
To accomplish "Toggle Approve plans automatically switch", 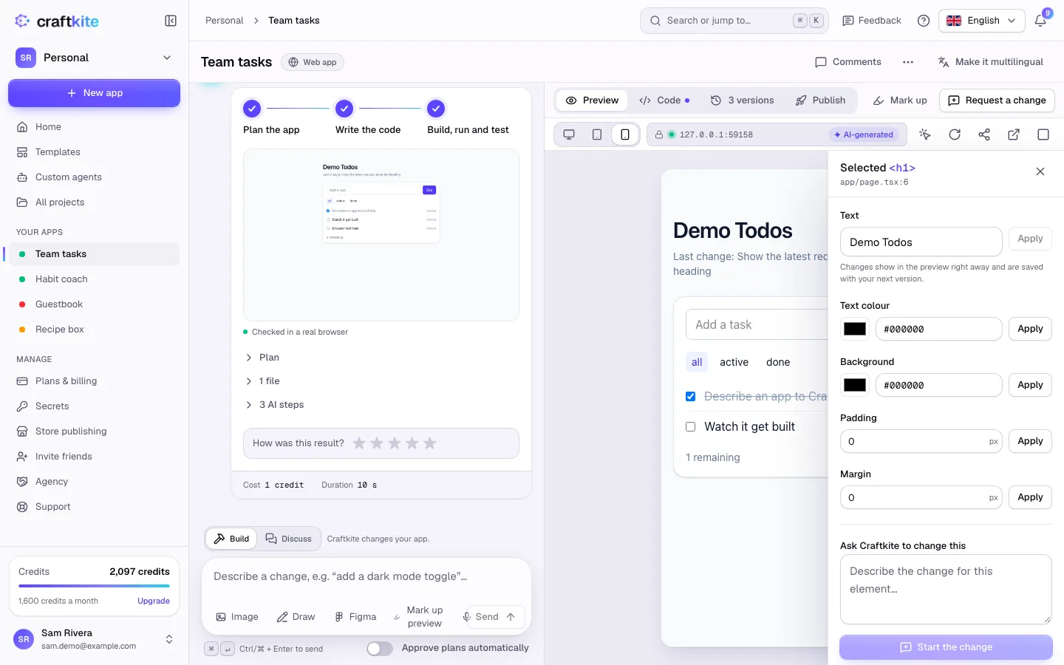I will tap(380, 649).
